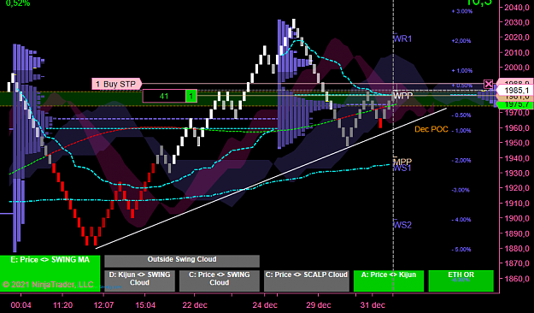Select the '1 Buy STP' order label
Screen dimensions: 534x313
116,84
